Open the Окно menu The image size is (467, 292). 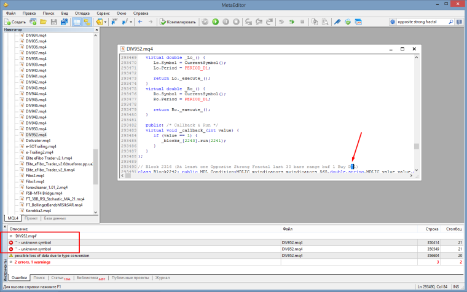121,13
